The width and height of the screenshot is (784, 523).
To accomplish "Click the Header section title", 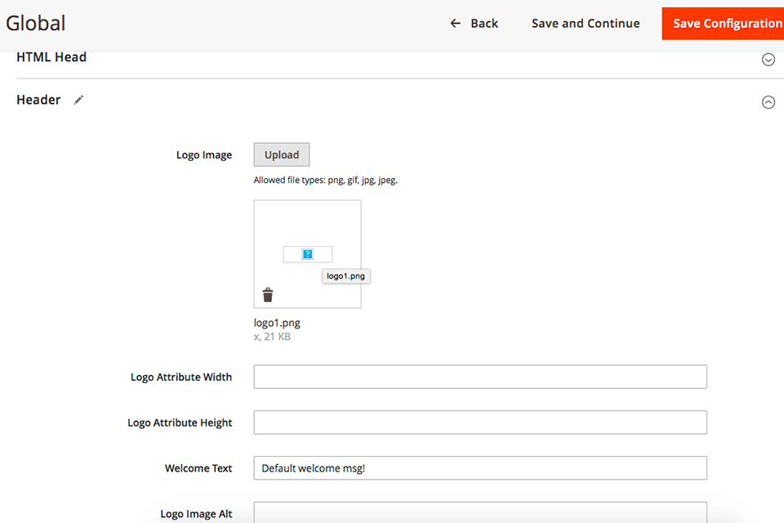I will [38, 100].
